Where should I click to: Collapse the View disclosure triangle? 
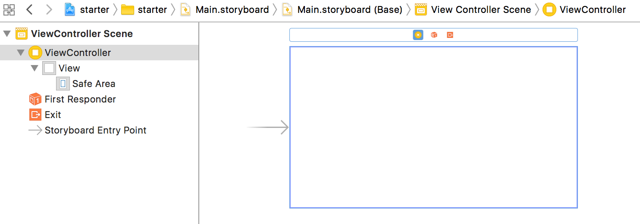(35, 68)
